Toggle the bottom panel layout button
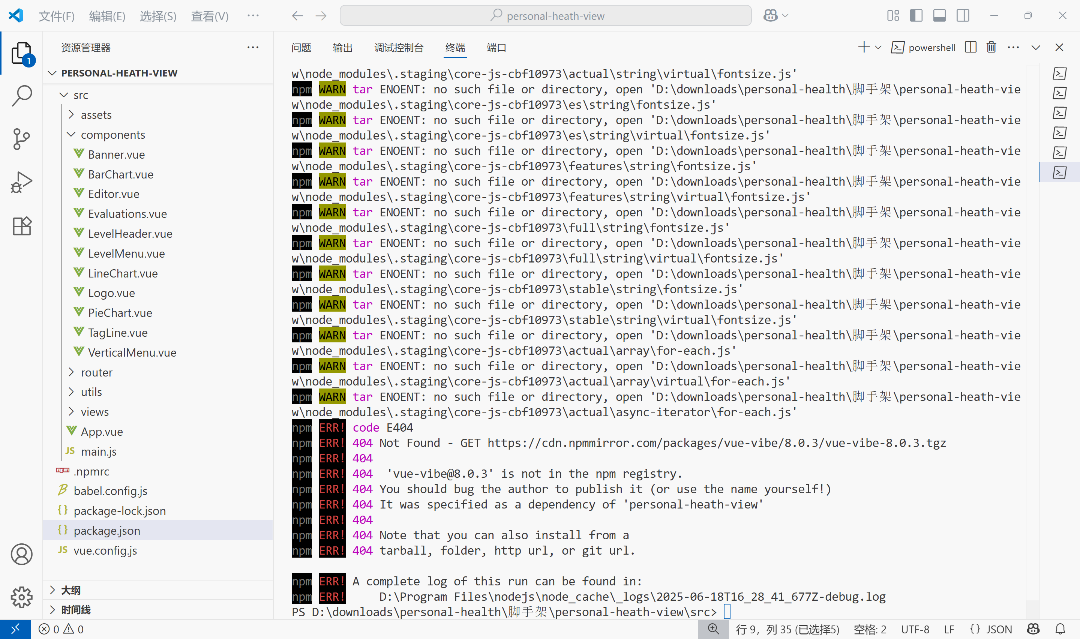Viewport: 1080px width, 639px height. 939,16
